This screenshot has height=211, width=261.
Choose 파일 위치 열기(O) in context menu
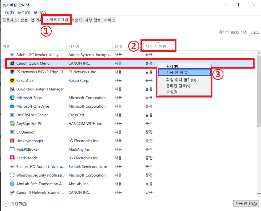(184, 80)
